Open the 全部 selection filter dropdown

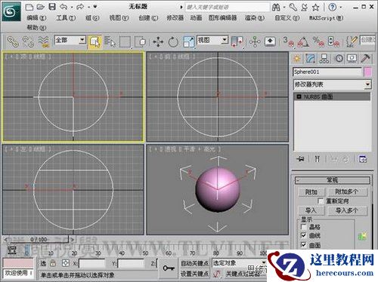point(82,40)
